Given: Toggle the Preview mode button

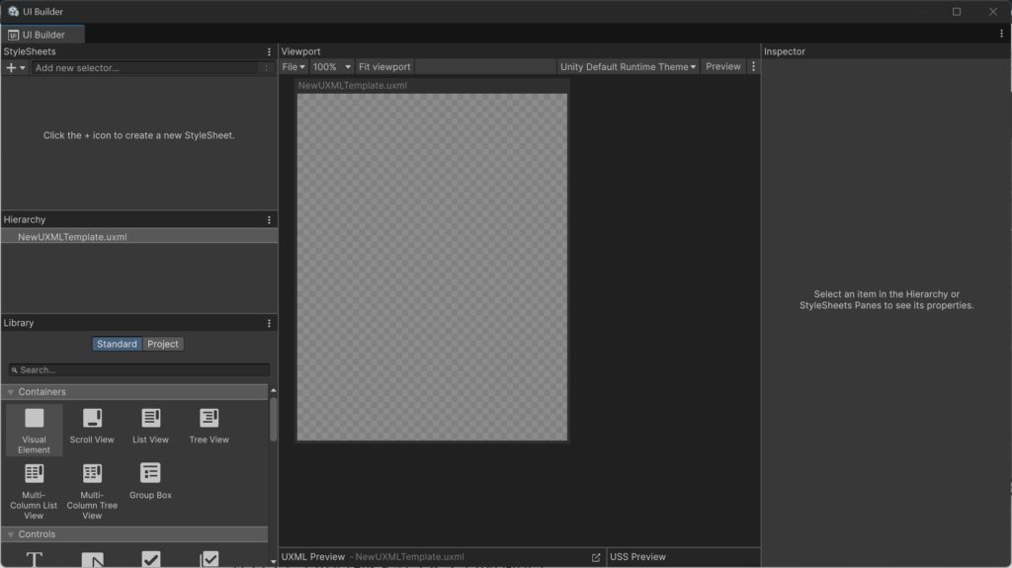Looking at the screenshot, I should tap(722, 66).
